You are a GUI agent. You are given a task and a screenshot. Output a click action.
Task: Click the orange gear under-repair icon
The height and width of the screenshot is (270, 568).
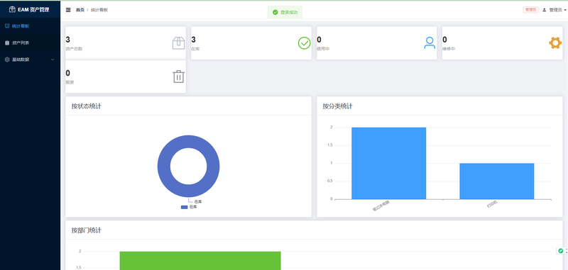[555, 43]
